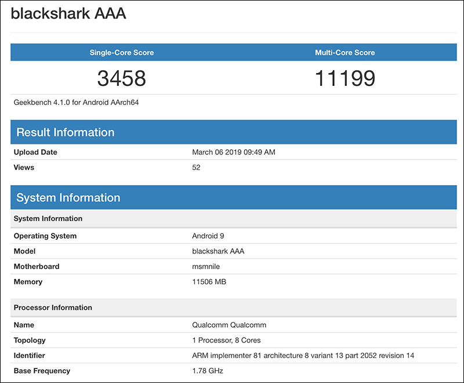
Task: Click the Views count 52
Action: [x=196, y=168]
